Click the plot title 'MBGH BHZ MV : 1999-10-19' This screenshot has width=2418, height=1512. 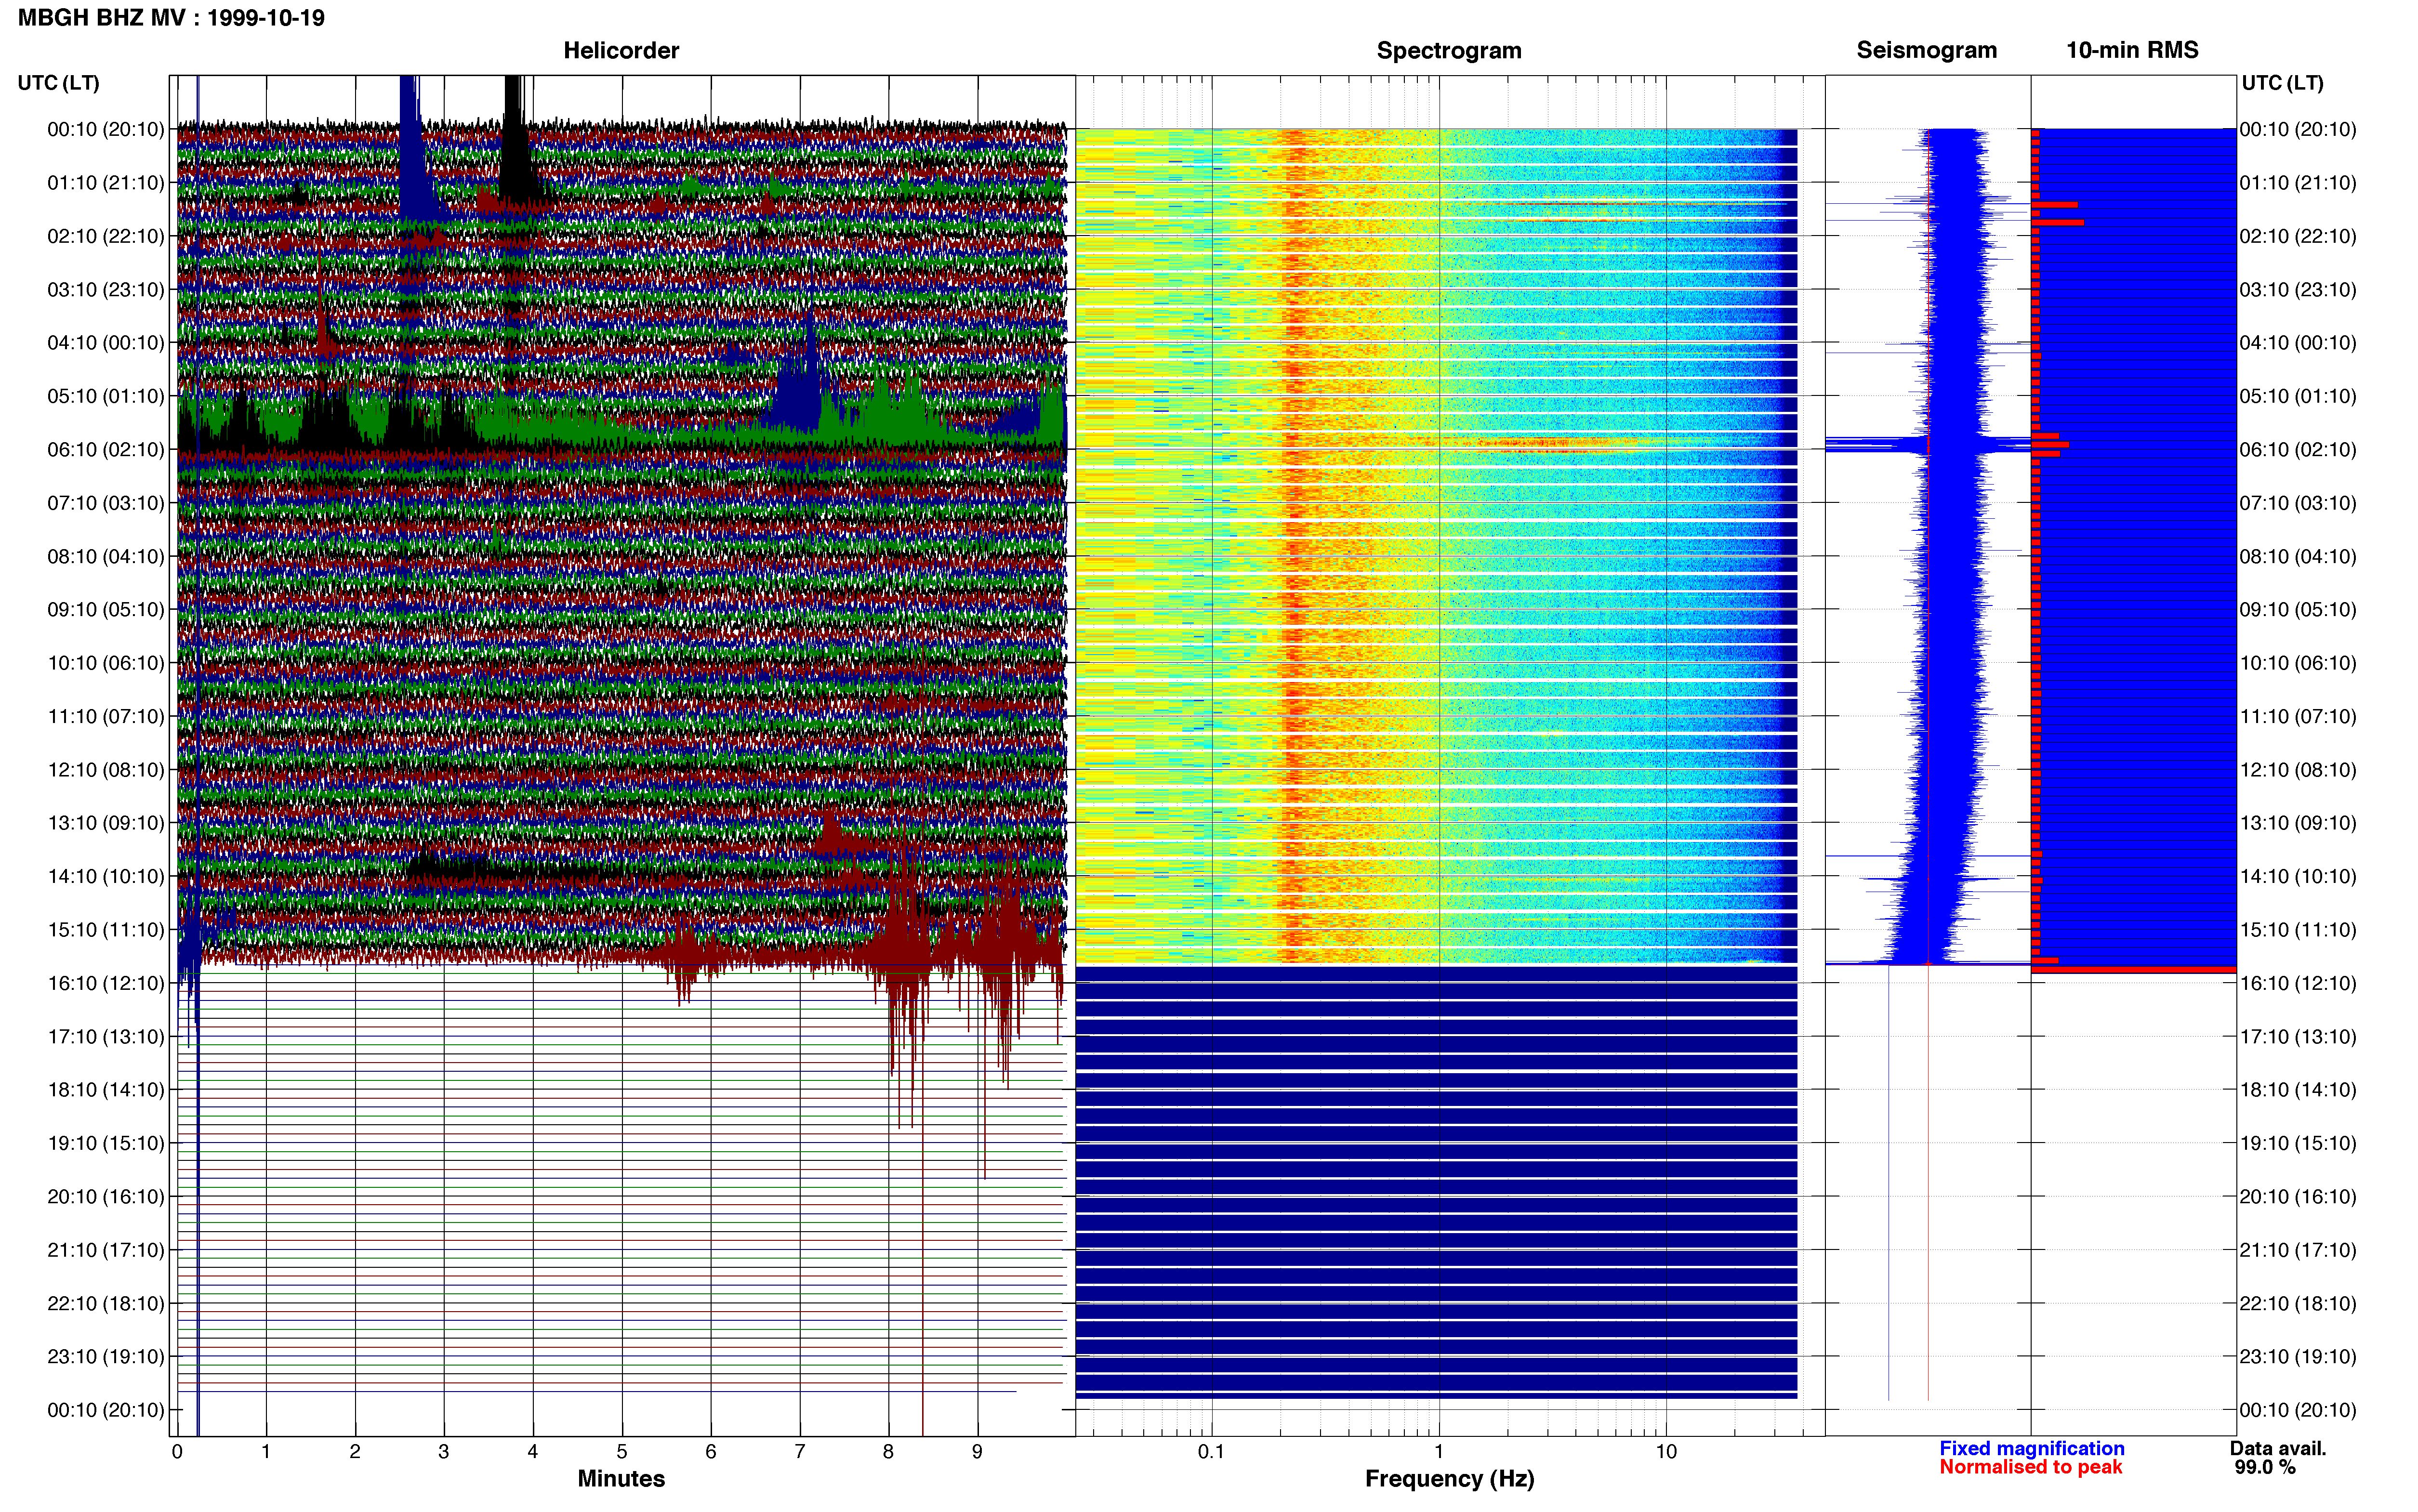tap(171, 18)
